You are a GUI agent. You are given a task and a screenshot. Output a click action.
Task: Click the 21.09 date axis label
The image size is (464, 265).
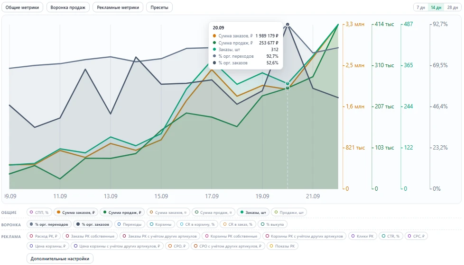point(313,196)
